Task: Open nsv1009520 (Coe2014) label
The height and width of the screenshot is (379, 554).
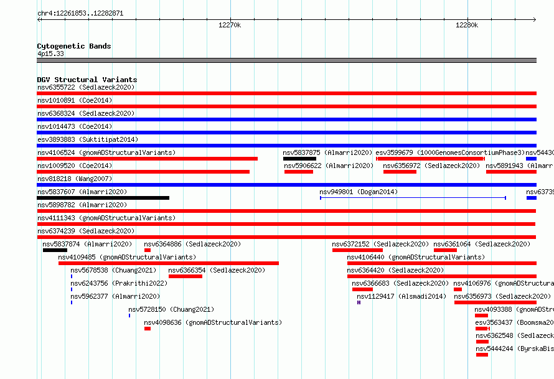Action: (x=75, y=166)
